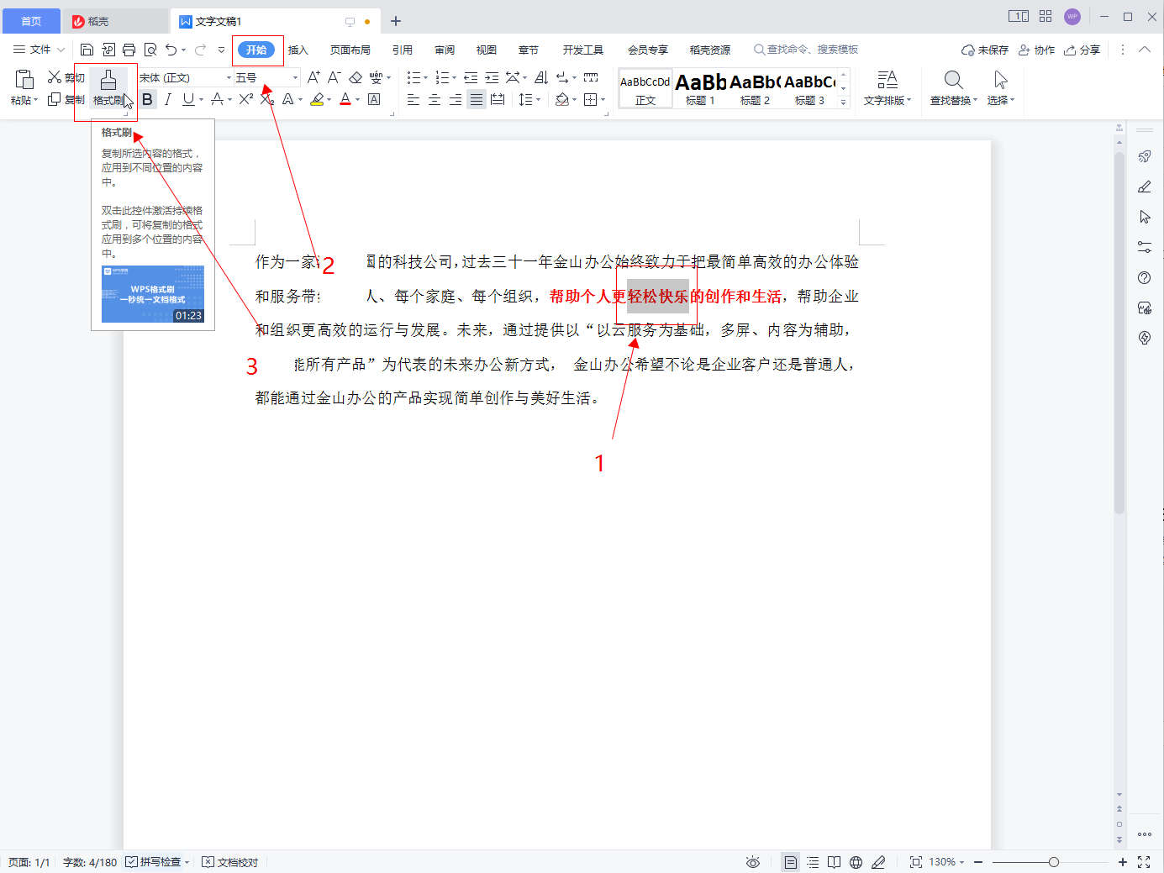Open the 文件 menu
This screenshot has height=873, width=1164.
pos(39,50)
